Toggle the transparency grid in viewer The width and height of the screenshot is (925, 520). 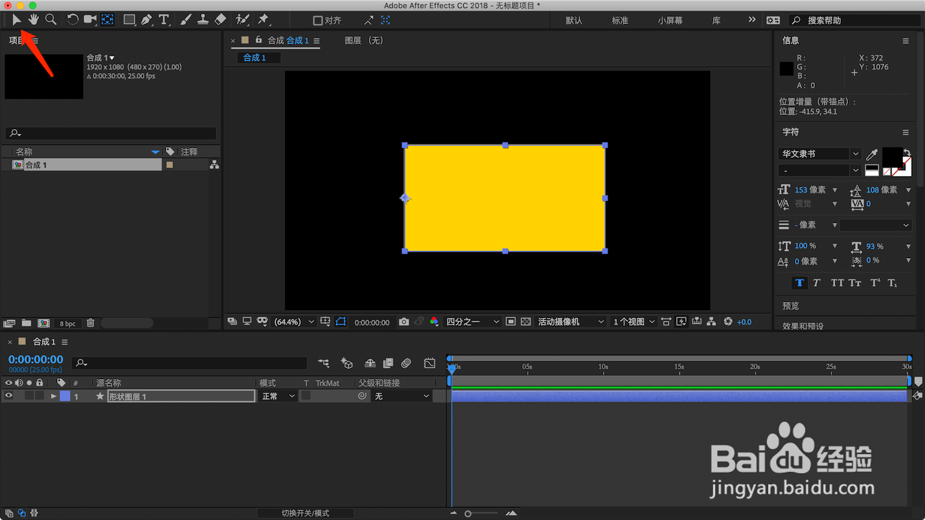(526, 322)
